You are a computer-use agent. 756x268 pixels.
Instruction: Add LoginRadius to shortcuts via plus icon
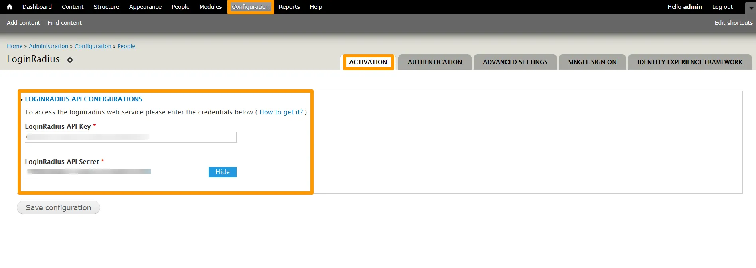pos(70,60)
